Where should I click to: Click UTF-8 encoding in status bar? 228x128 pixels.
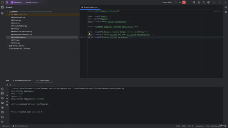click(191, 126)
